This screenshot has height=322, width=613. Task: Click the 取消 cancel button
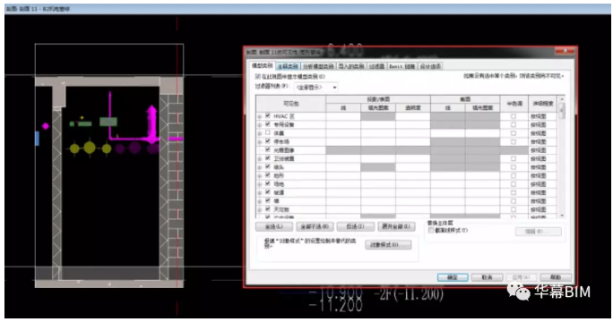[487, 277]
